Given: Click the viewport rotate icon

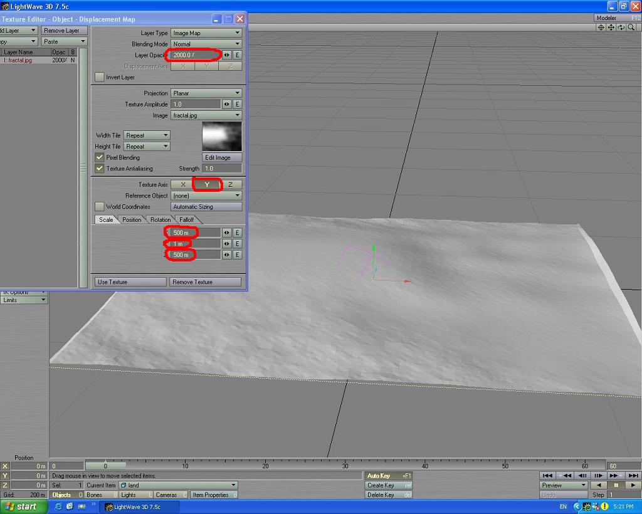Looking at the screenshot, I should click(x=621, y=28).
